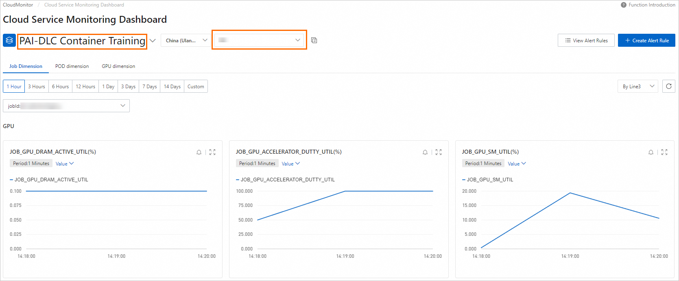Click the PAI-DLC Container Training service name

coord(82,41)
